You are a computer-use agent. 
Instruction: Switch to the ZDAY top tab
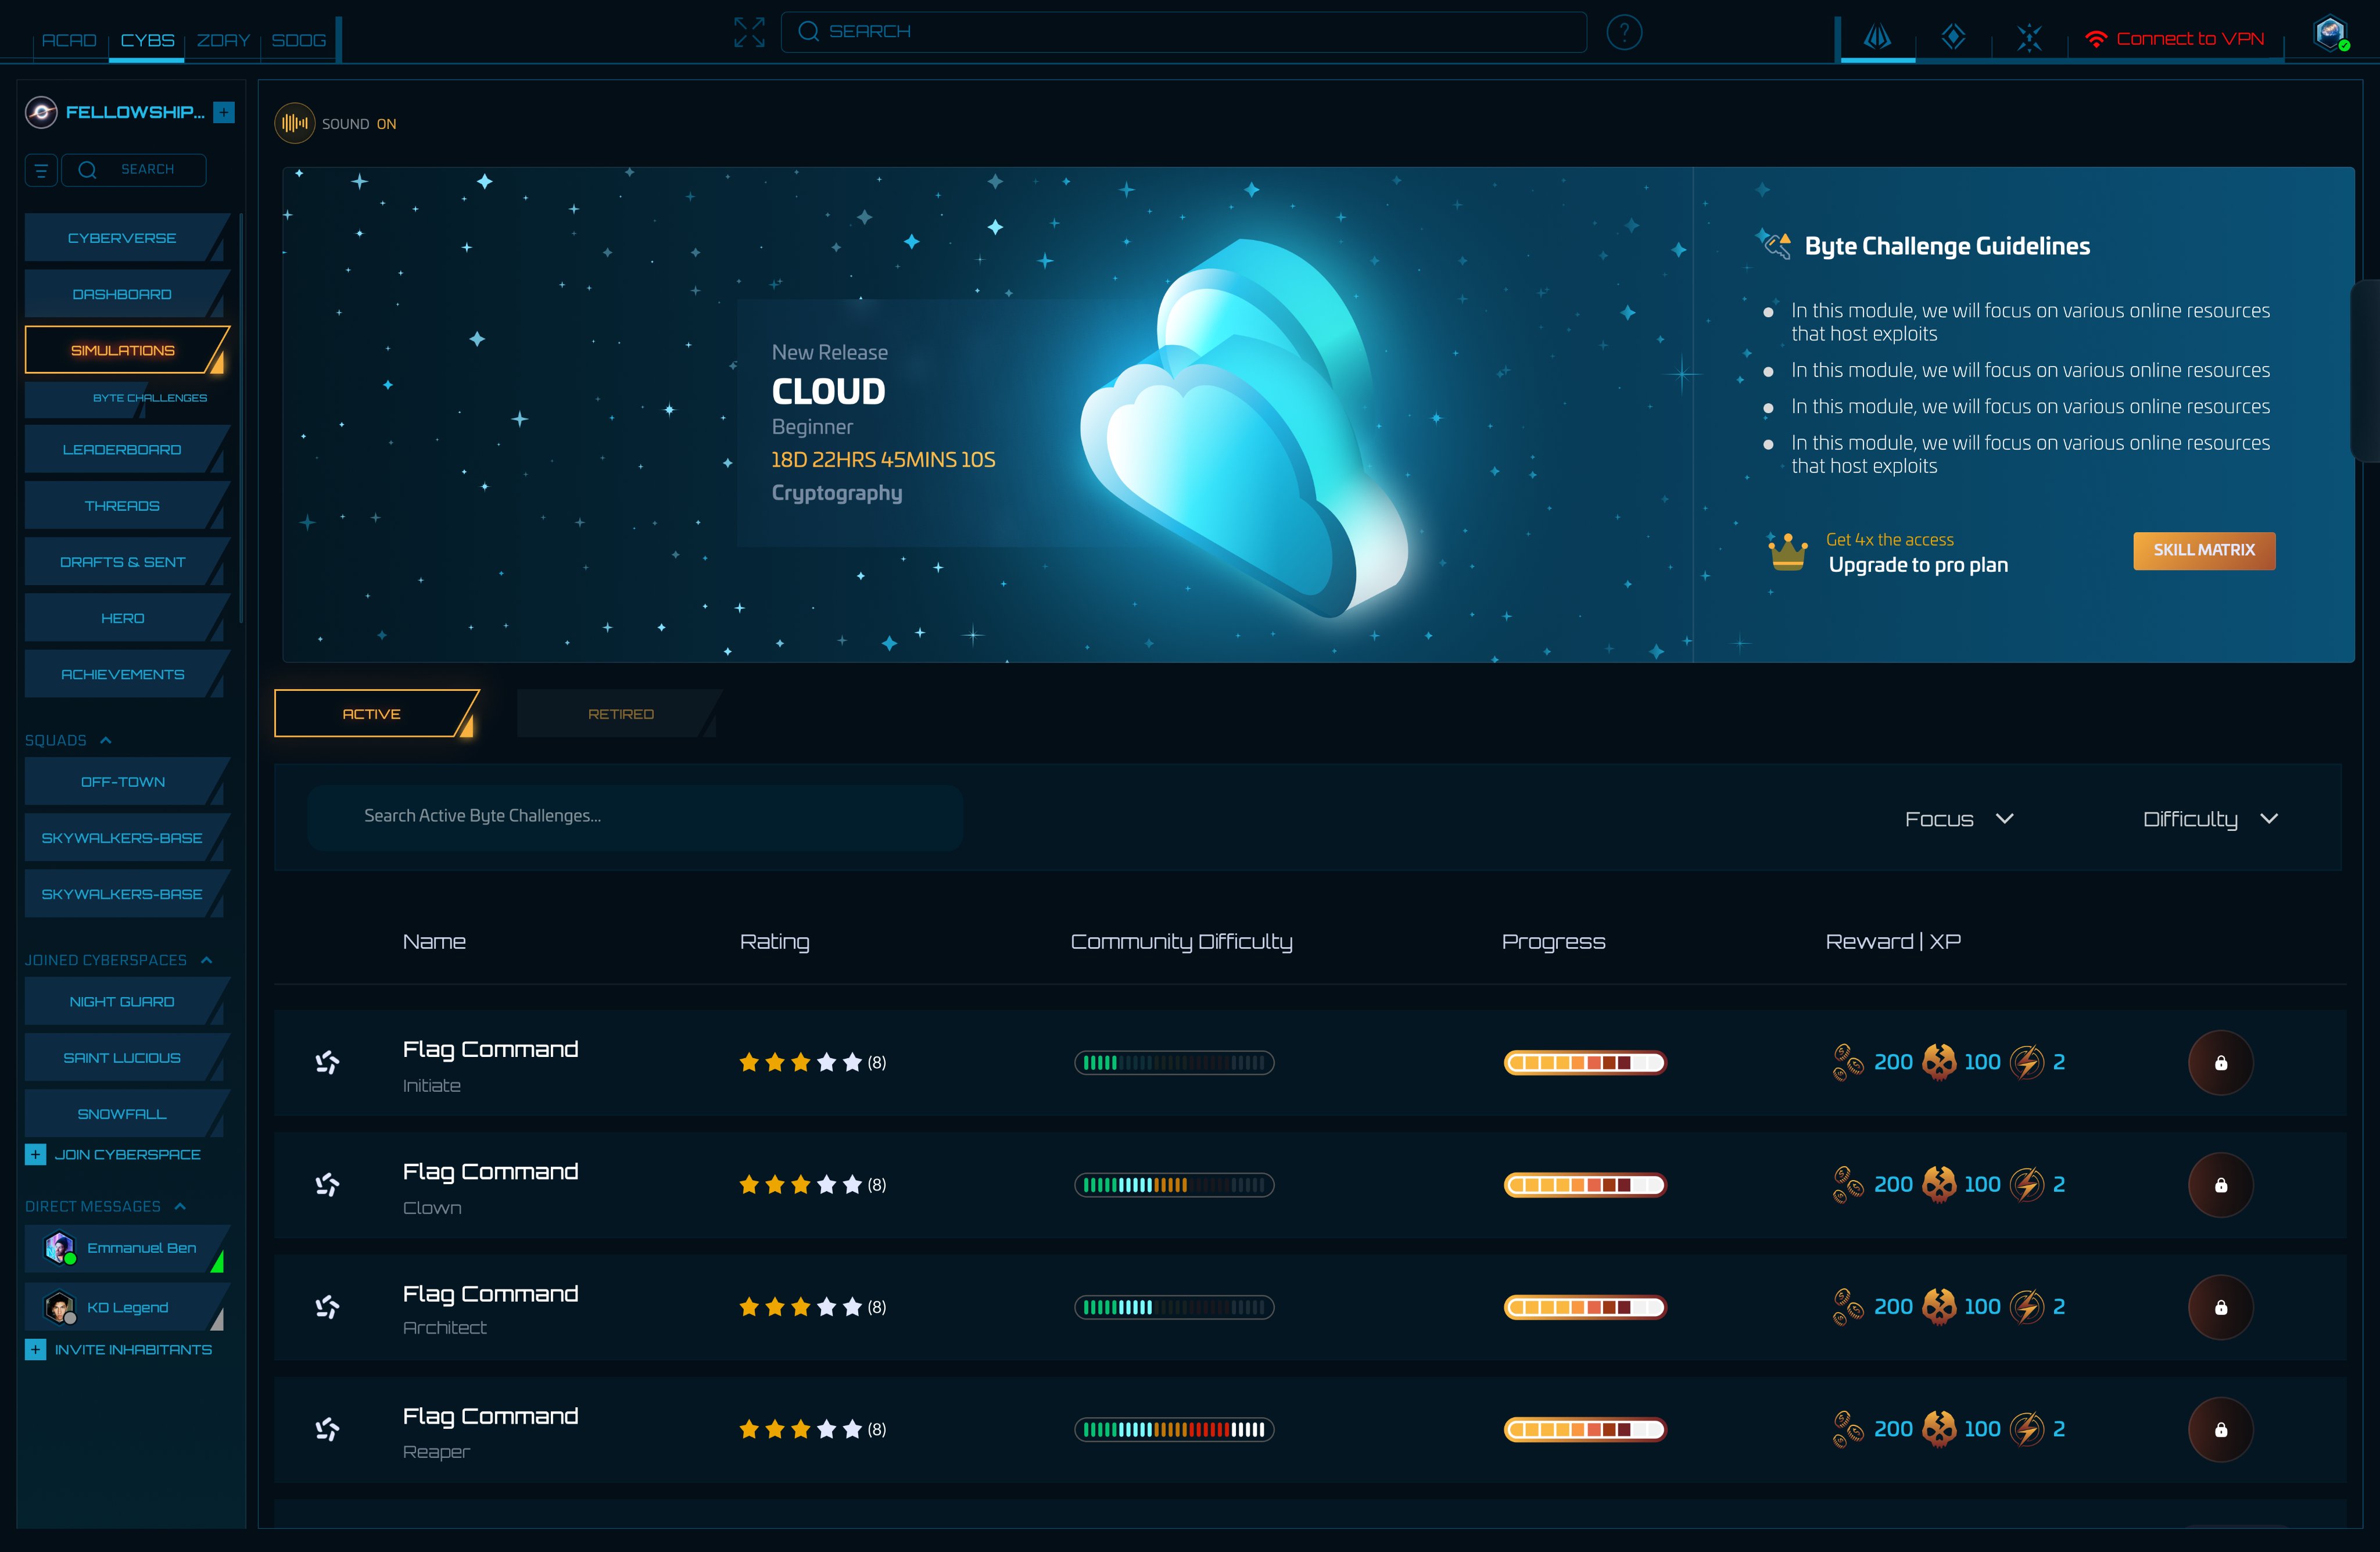pyautogui.click(x=223, y=40)
